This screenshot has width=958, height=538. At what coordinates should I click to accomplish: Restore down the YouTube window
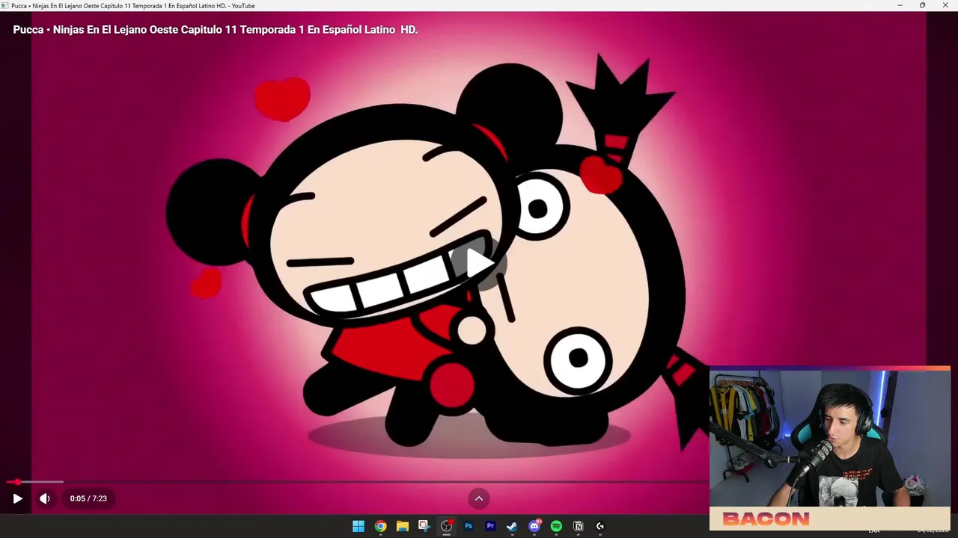[x=922, y=5]
